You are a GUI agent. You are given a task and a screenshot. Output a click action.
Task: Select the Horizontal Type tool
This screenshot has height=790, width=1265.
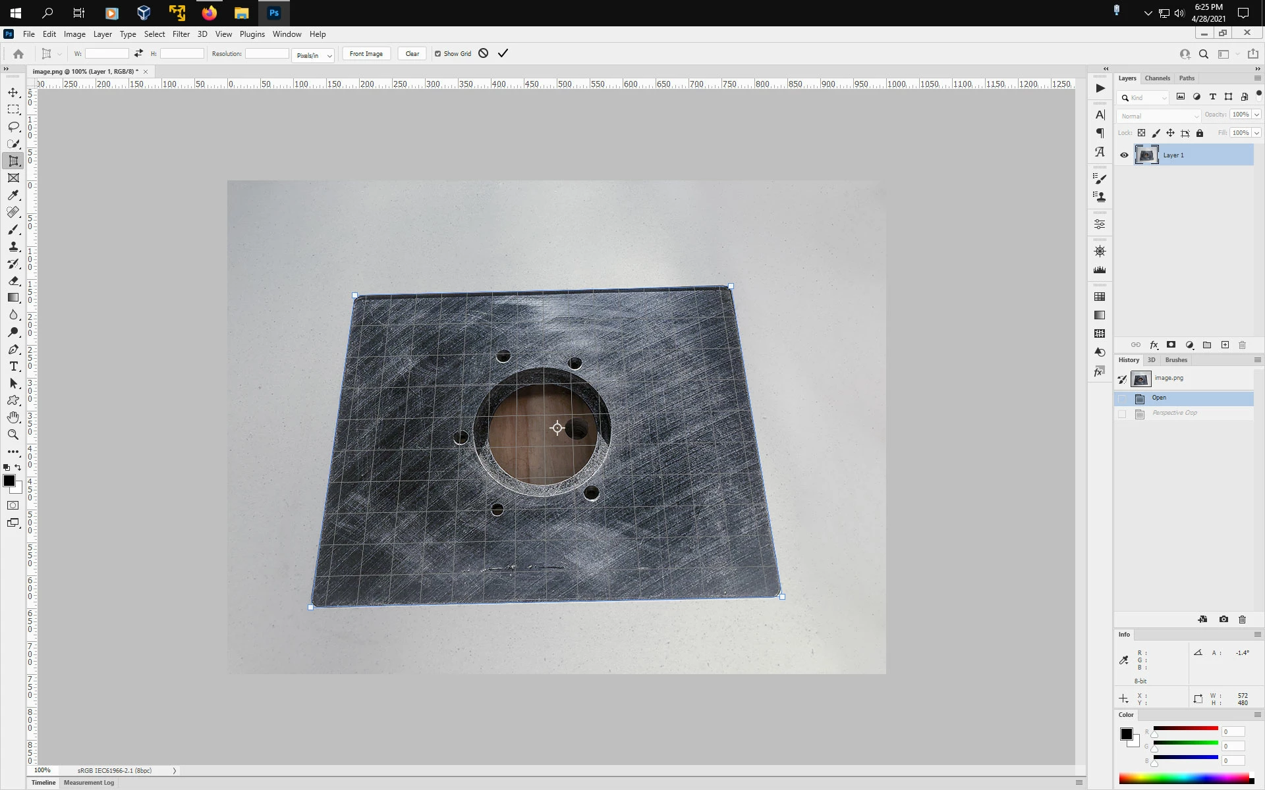point(13,367)
